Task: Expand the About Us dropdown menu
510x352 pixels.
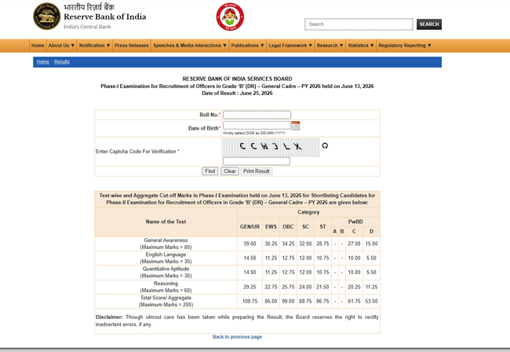Action: click(x=61, y=46)
